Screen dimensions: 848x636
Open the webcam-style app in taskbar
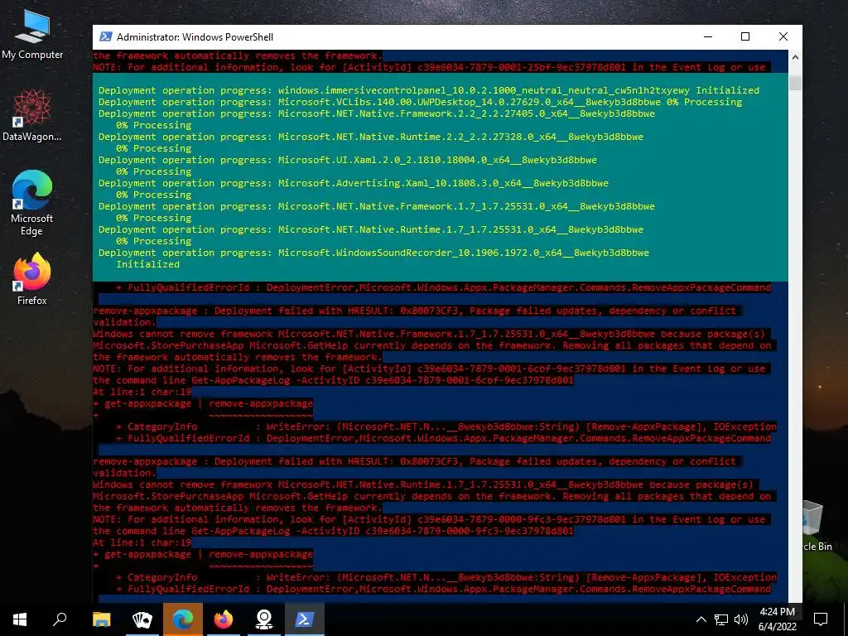[x=264, y=619]
